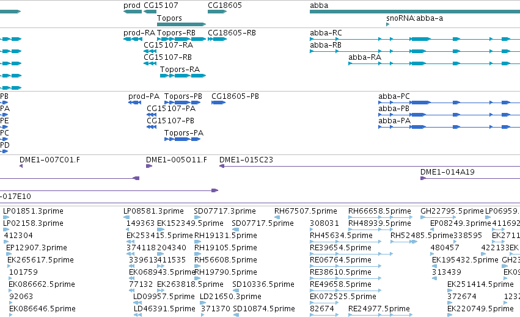Click the abba-PA protein label
Image resolution: width=520 pixels, height=318 pixels.
coord(395,121)
